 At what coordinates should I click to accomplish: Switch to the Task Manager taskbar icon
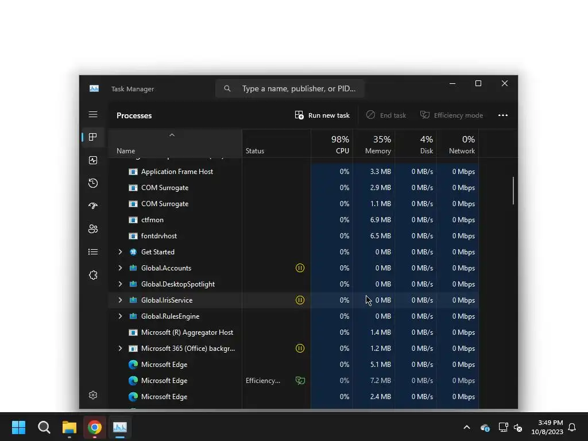point(120,427)
